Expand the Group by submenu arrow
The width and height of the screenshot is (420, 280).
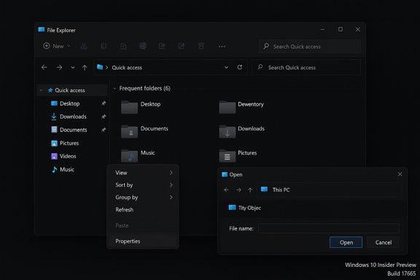pyautogui.click(x=171, y=197)
